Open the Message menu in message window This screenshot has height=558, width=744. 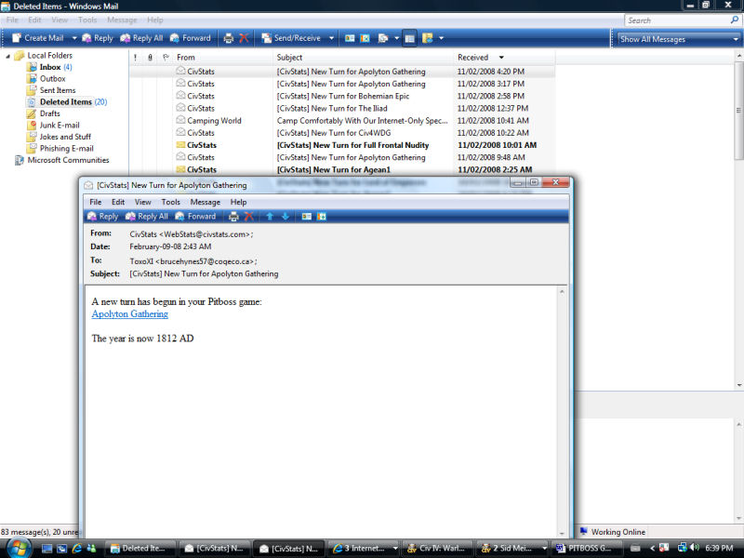pos(205,202)
